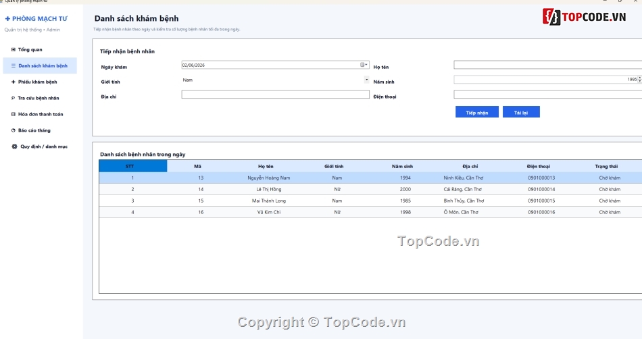The width and height of the screenshot is (642, 339).
Task: Click address Ô Môn, Cần Thơ
Action: pos(461,212)
